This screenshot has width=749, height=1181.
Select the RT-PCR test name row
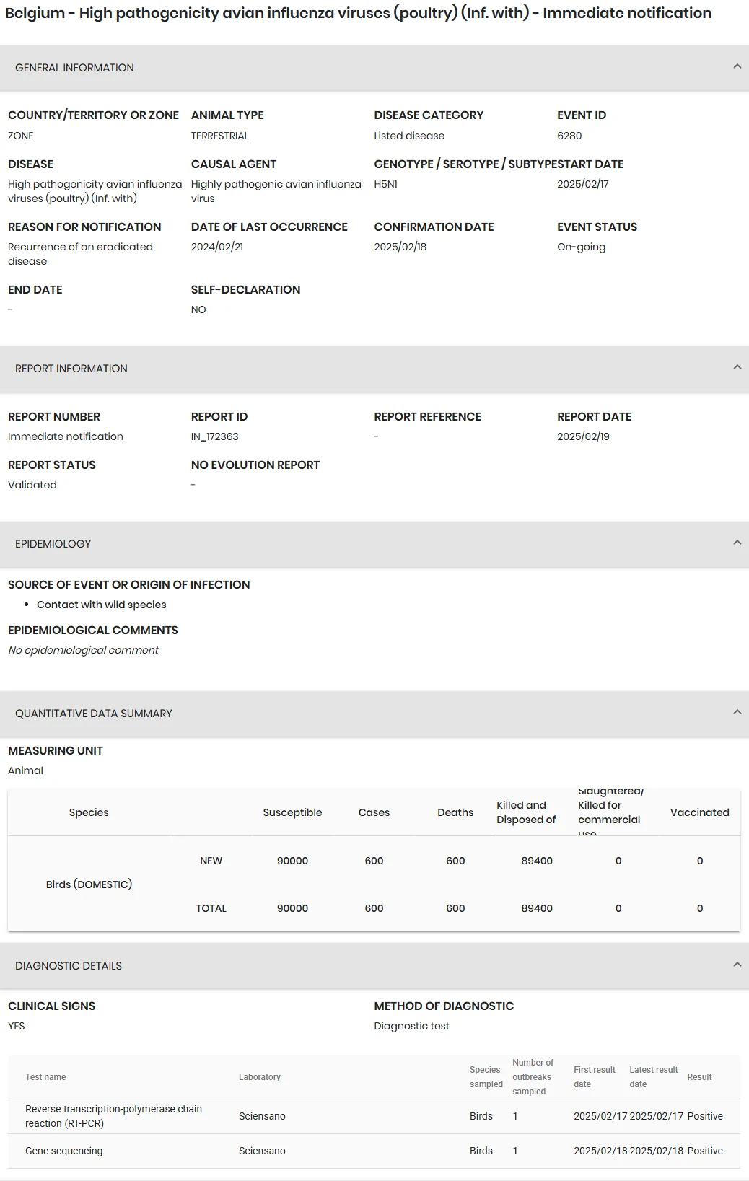[374, 1116]
